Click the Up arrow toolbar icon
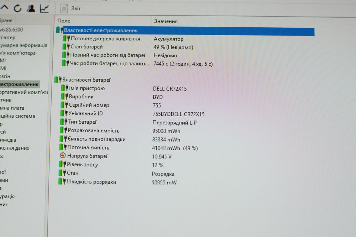Viewport: 356px width, 237px height. pos(4,8)
